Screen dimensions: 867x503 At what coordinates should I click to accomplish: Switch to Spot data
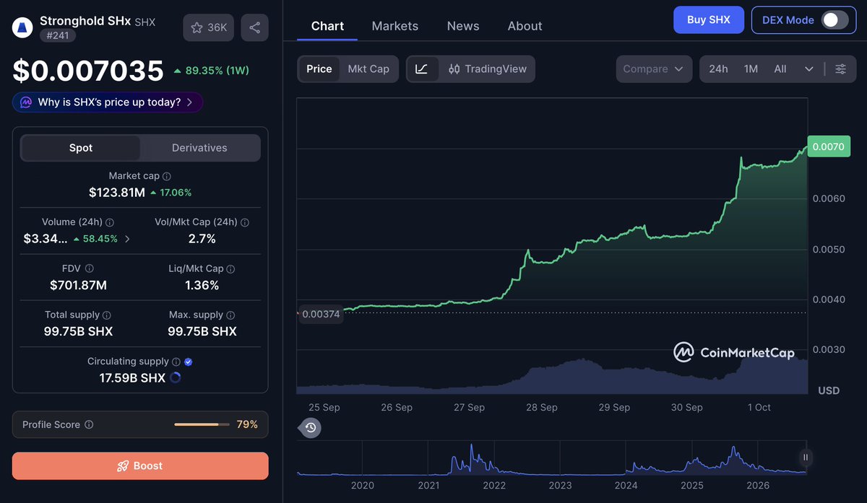[x=81, y=147]
